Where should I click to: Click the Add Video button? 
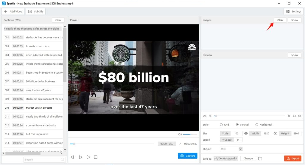tap(13, 12)
